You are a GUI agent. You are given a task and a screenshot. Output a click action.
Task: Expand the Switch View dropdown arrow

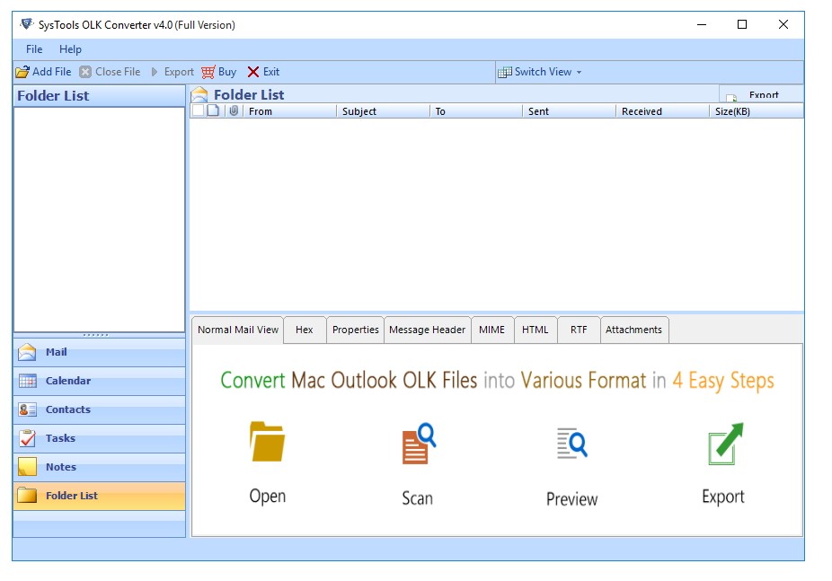[x=579, y=72]
